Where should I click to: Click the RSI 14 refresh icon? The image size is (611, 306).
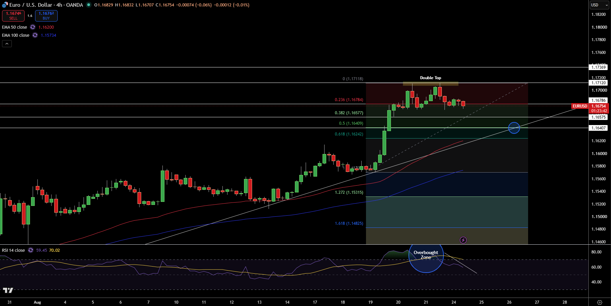click(31, 250)
